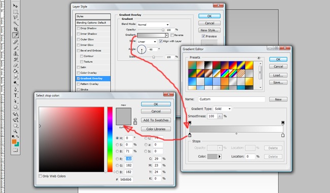This screenshot has height=193, width=330.
Task: Select the Pattern Overlay style row
Action: (93, 84)
